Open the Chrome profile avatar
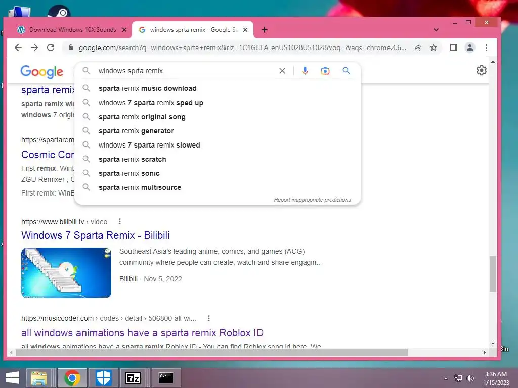 (470, 48)
